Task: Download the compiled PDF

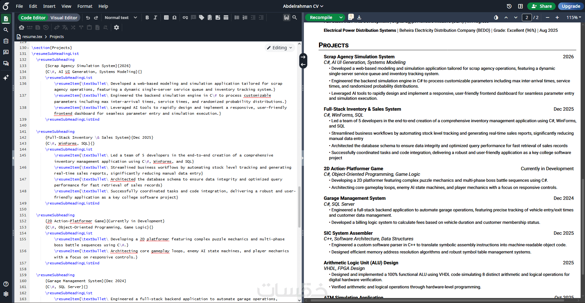Action: tap(359, 17)
